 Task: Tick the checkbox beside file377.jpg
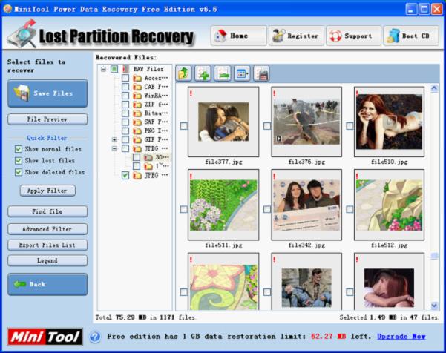184,126
